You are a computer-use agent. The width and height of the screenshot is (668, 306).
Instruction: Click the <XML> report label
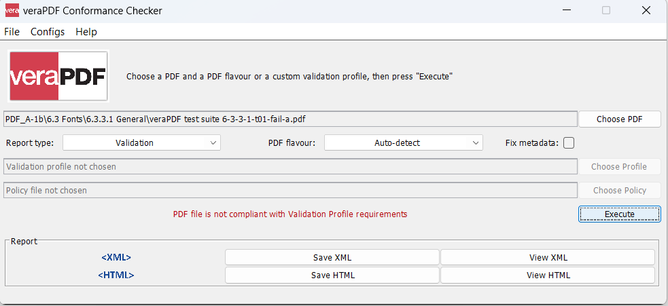coord(116,257)
